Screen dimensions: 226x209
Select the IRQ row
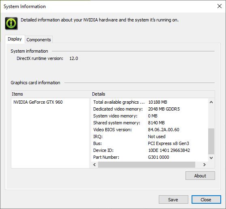coord(150,136)
